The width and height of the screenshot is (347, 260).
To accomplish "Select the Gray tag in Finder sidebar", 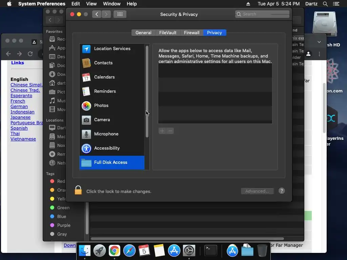I will [58, 234].
